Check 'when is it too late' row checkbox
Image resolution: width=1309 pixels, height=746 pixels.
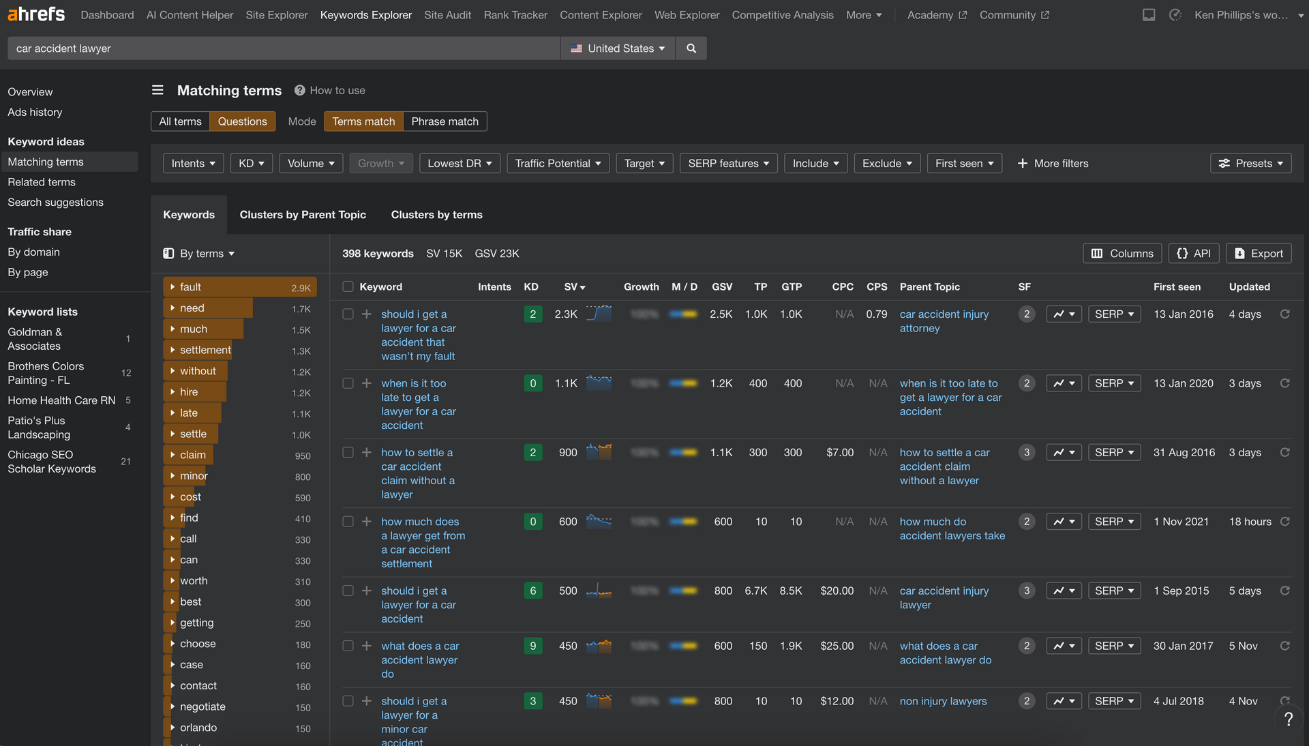point(348,383)
